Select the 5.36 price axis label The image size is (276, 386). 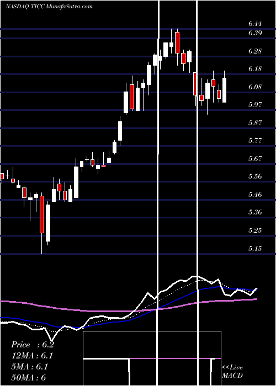click(255, 212)
